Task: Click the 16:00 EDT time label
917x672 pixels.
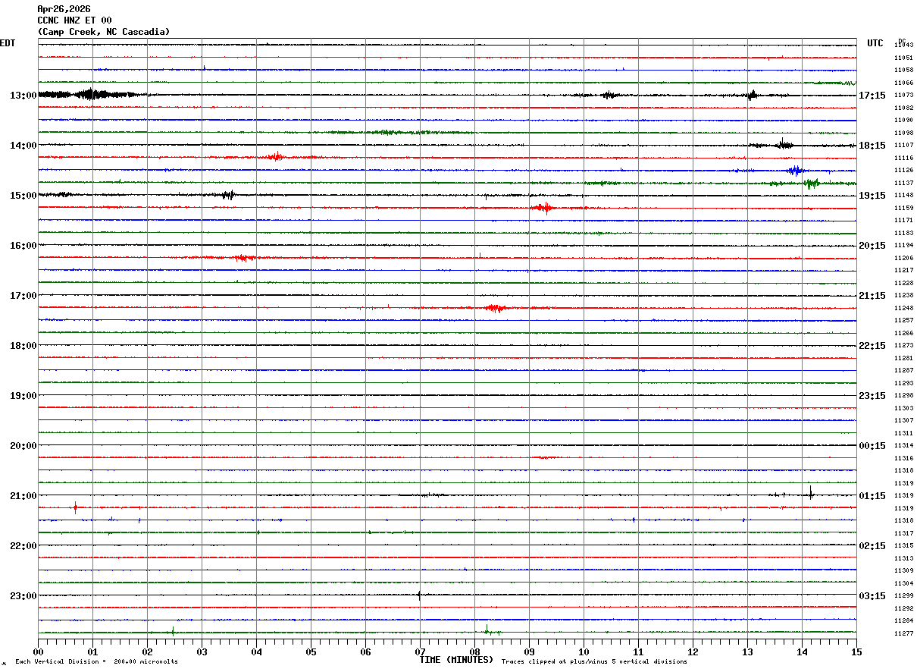Action: [x=23, y=246]
